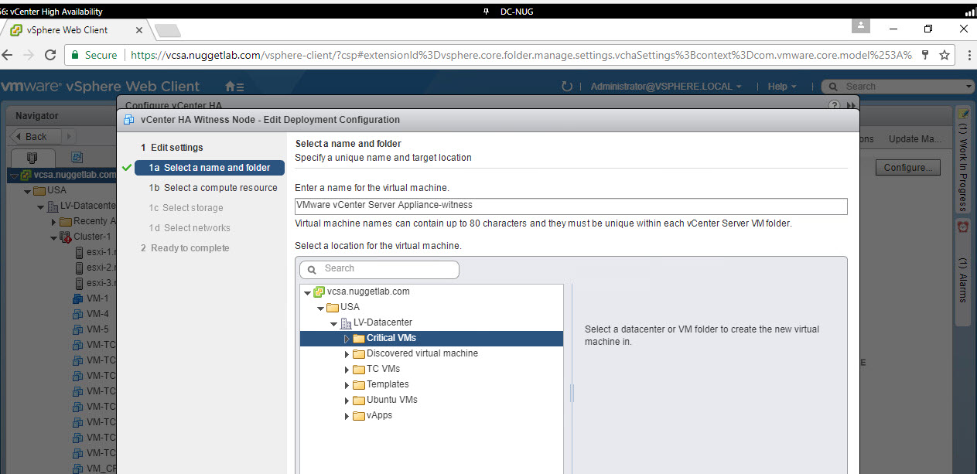Click the browser reload page icon
Screen dimensions: 977x474
50,56
